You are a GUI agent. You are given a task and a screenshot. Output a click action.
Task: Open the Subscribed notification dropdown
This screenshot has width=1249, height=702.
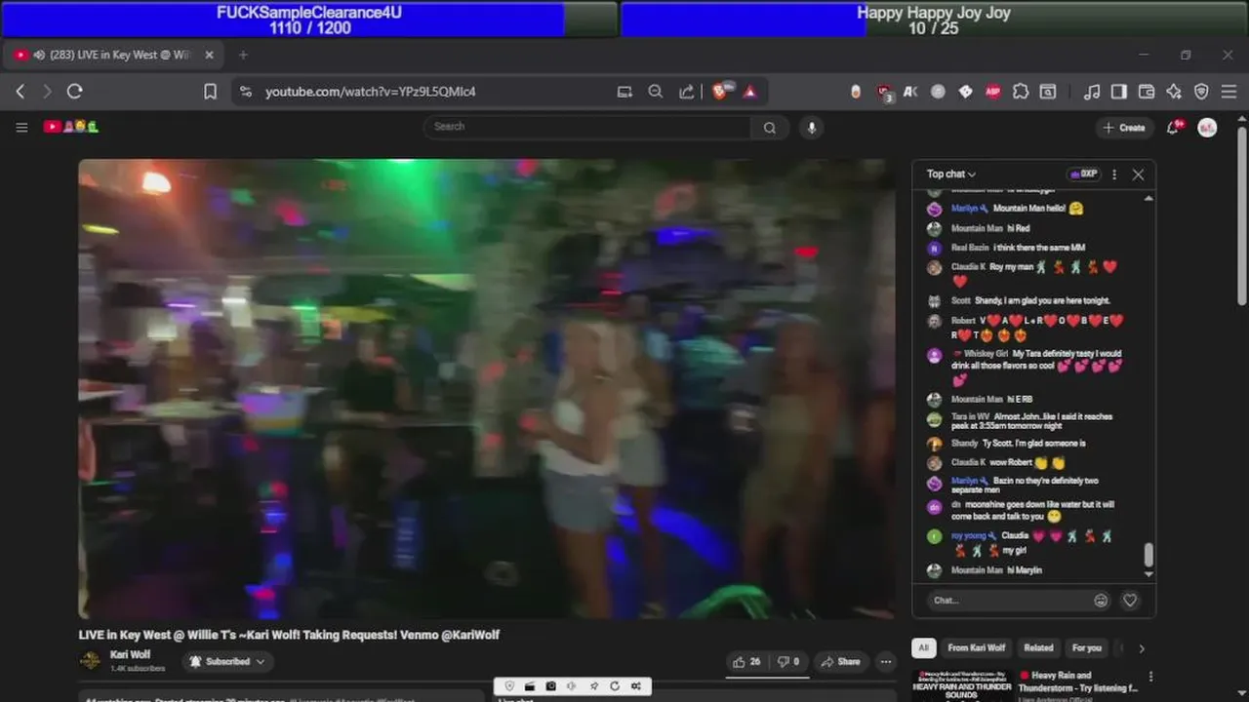(227, 661)
